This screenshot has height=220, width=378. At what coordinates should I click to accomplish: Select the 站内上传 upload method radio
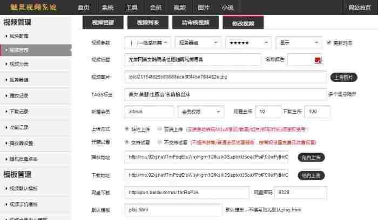click(x=127, y=129)
